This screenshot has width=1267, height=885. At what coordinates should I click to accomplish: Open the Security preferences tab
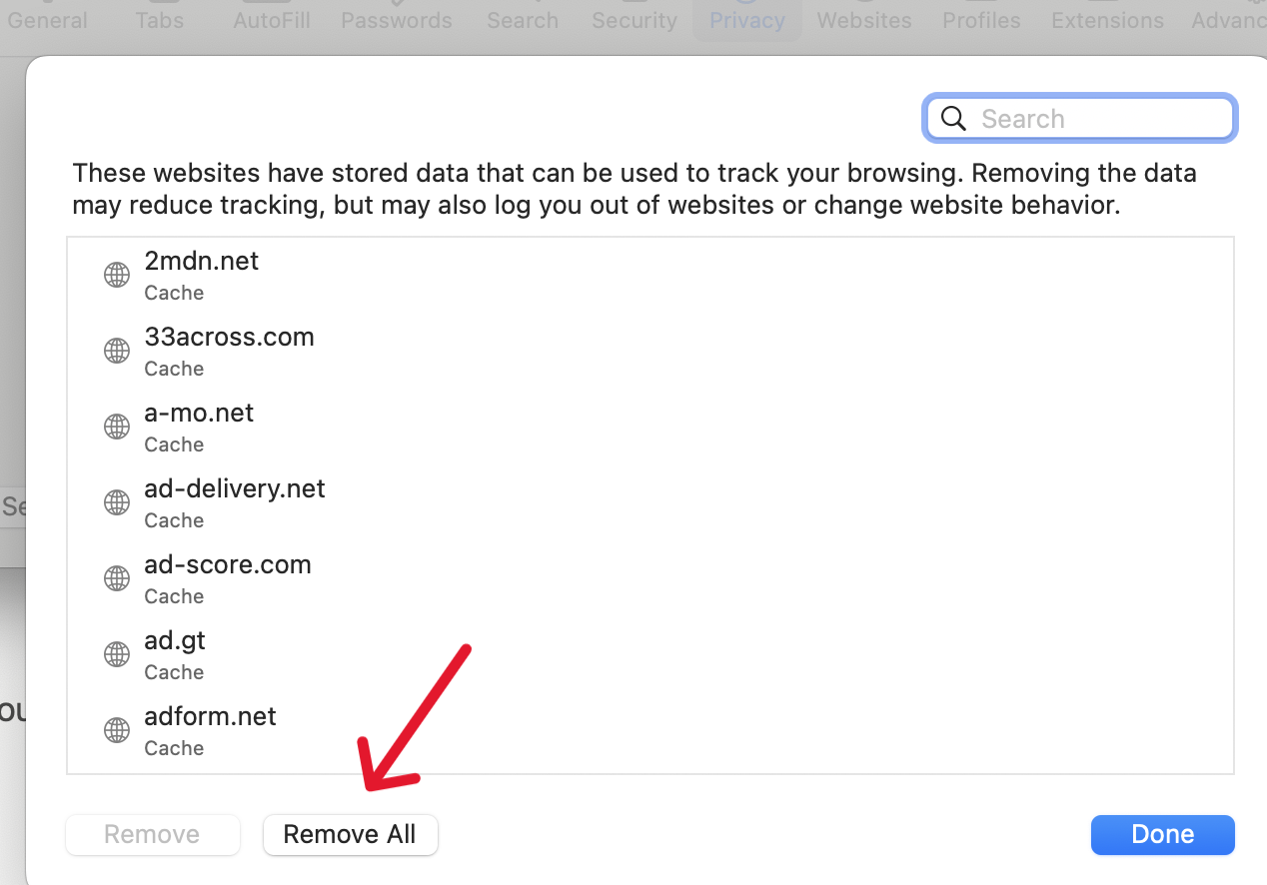[x=634, y=20]
